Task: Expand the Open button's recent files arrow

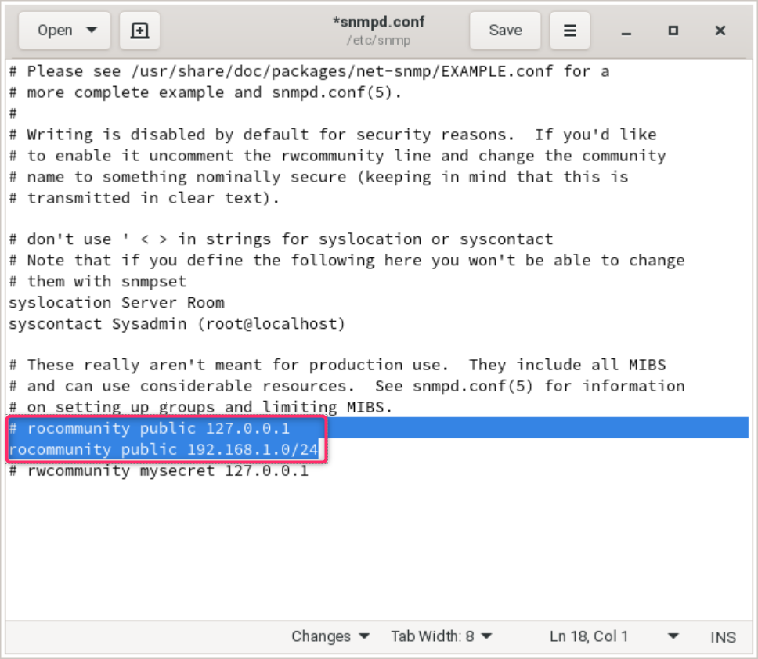Action: [x=92, y=31]
